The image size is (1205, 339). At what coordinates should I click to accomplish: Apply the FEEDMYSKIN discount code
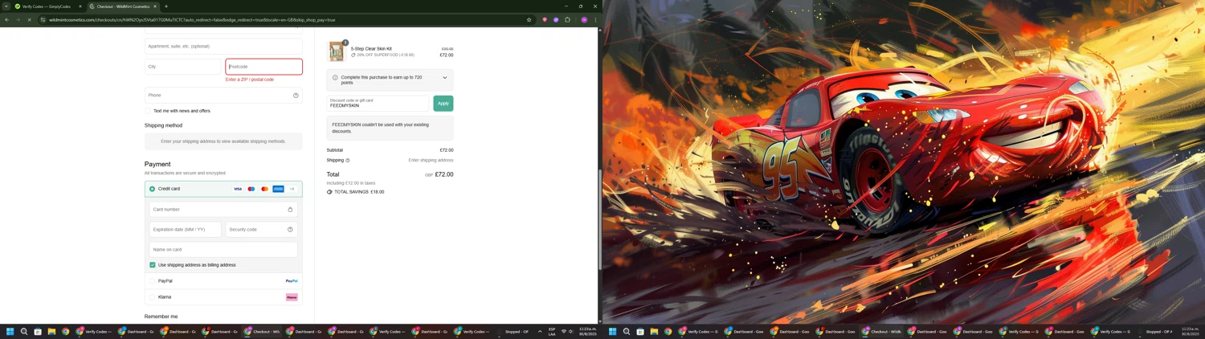point(443,103)
